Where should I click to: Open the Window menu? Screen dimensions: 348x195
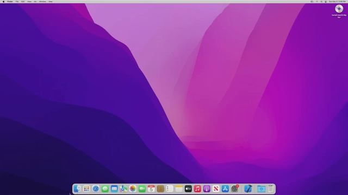click(42, 2)
